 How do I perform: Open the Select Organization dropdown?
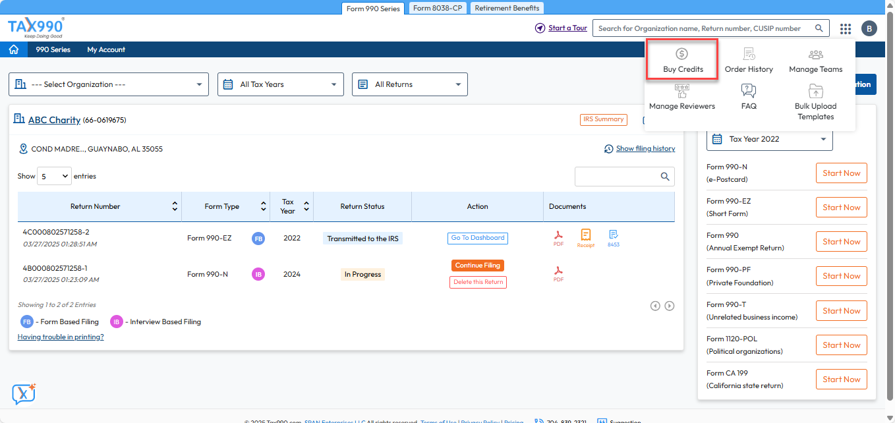[x=109, y=84]
